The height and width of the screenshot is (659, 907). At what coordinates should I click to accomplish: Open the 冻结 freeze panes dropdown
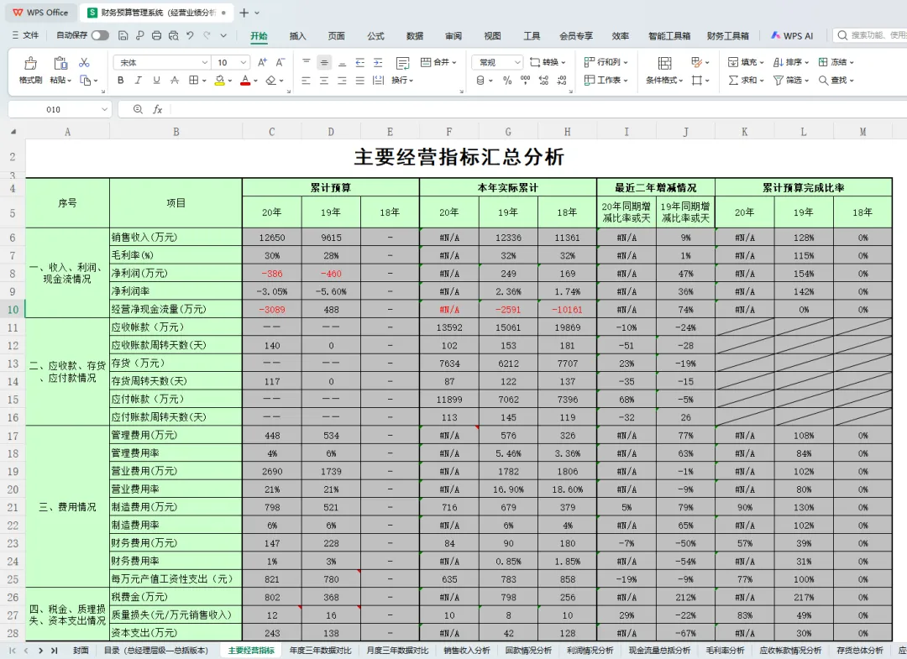point(836,62)
